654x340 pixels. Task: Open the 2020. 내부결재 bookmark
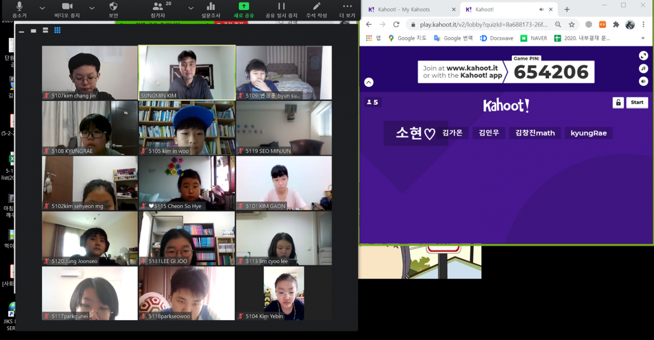pyautogui.click(x=582, y=38)
